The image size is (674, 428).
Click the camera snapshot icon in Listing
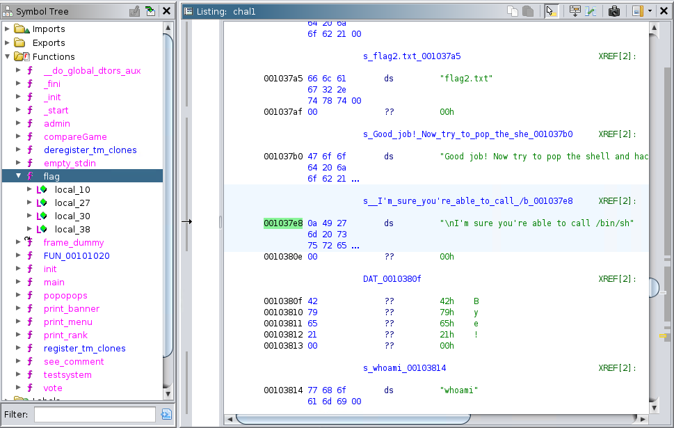[613, 11]
